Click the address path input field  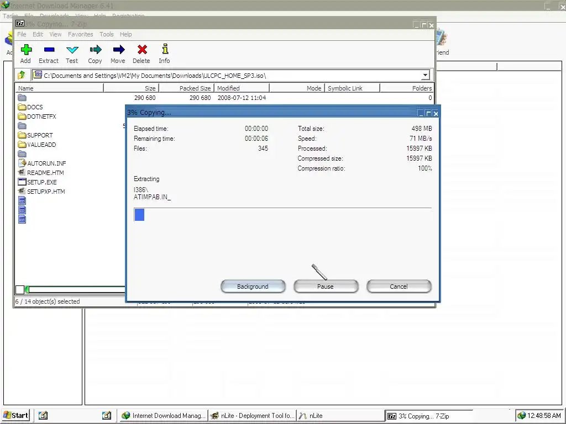click(231, 75)
